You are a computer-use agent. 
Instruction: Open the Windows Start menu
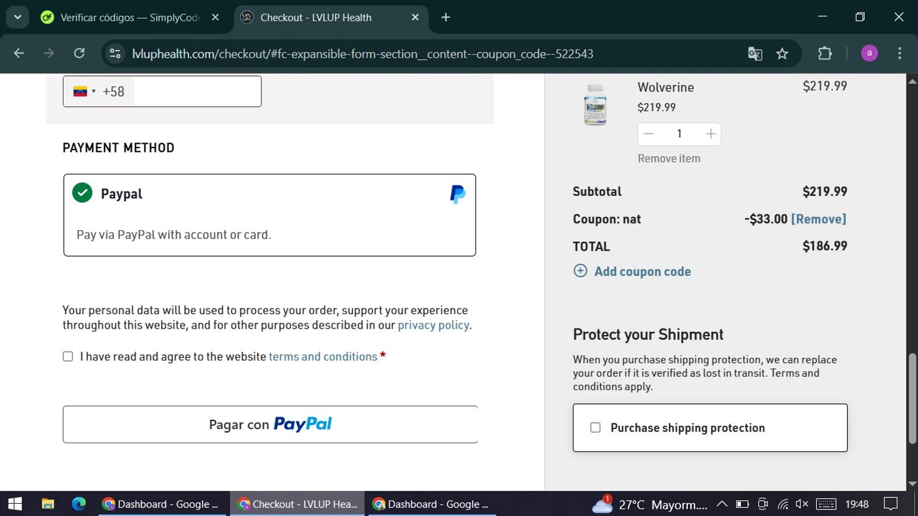point(15,504)
